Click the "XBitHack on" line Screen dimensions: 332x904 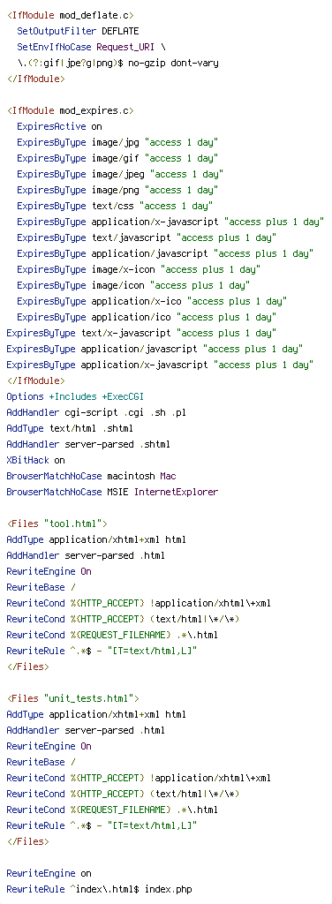(35, 460)
